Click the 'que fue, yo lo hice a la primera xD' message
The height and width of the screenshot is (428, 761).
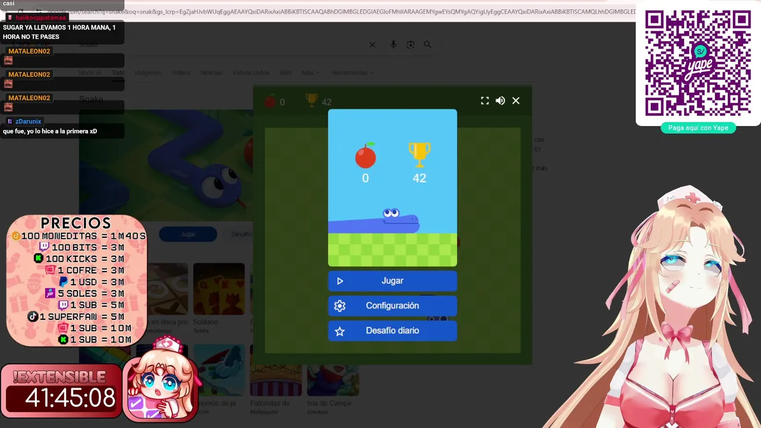(x=50, y=131)
